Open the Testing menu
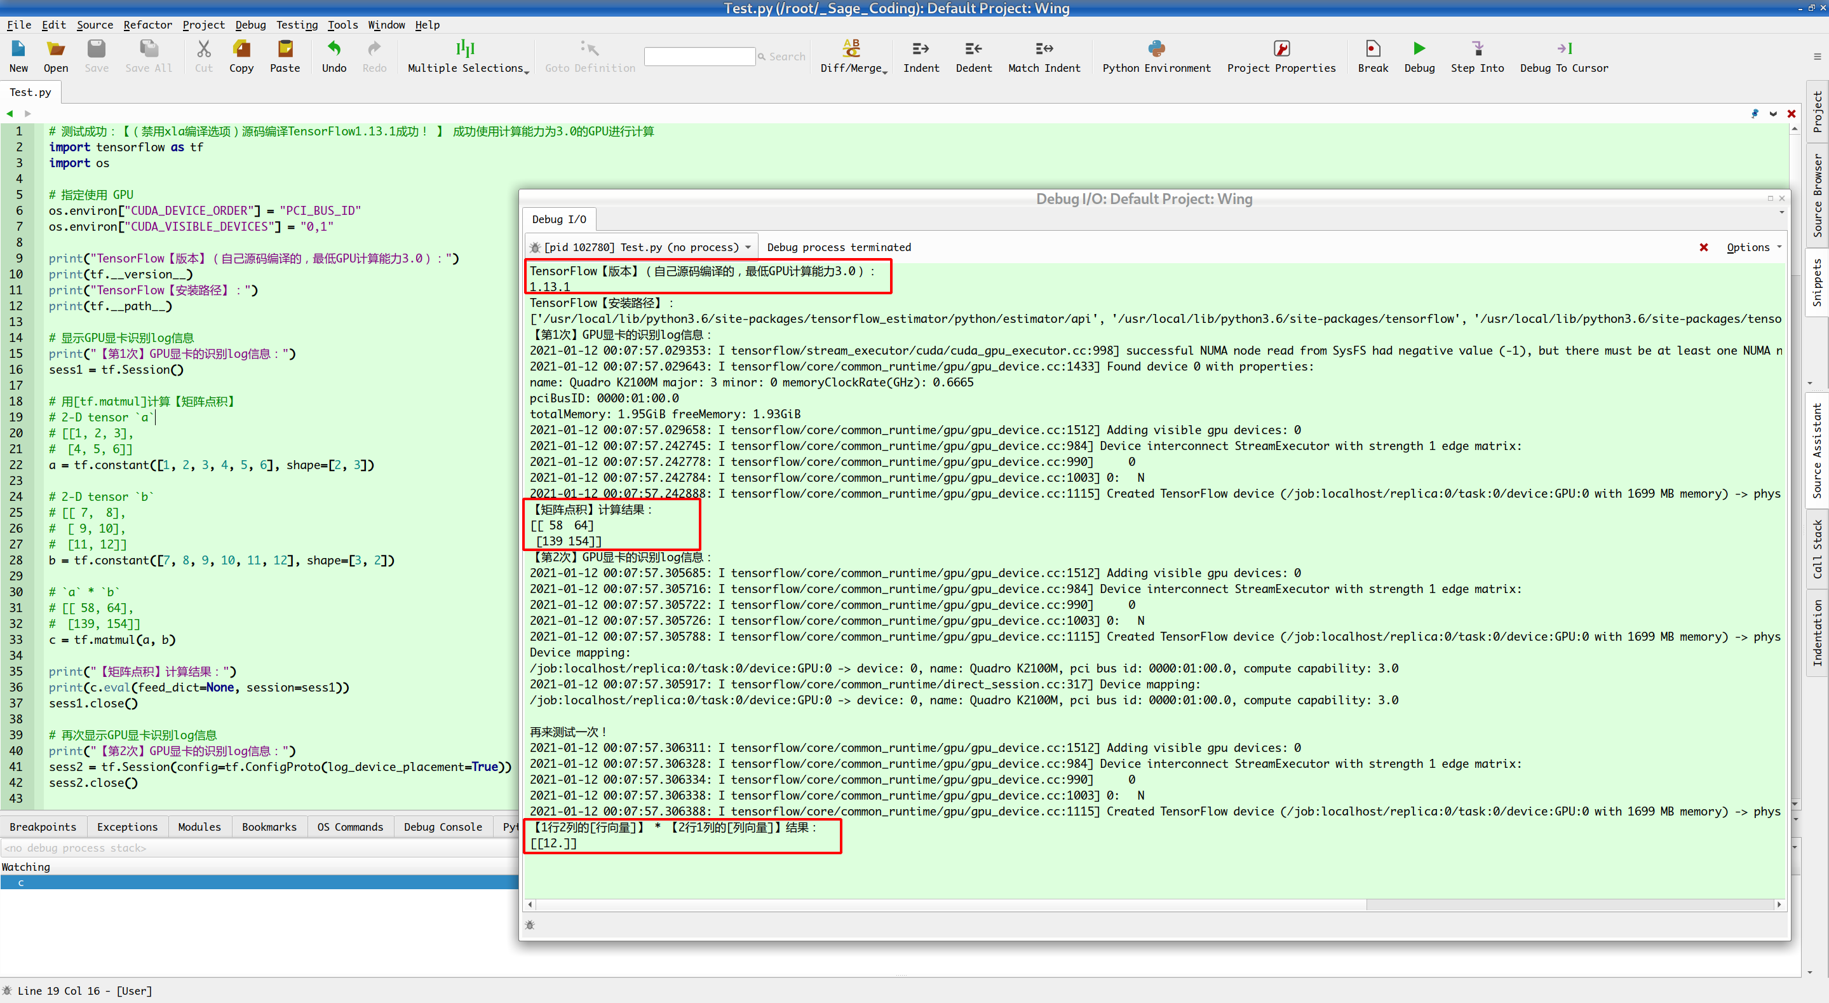 click(297, 25)
